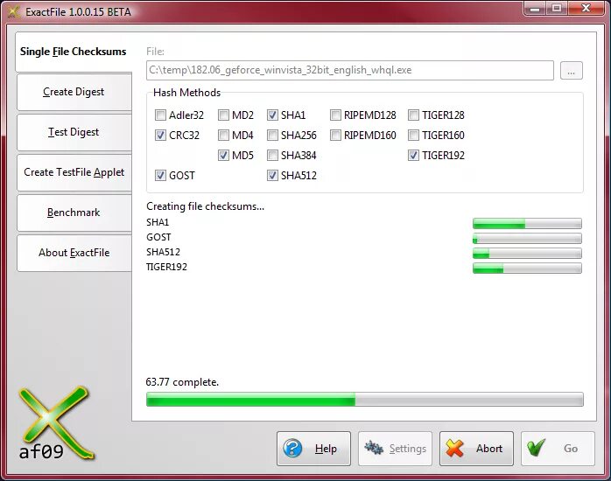The width and height of the screenshot is (611, 481).
Task: Enable the TIGER160 checkbox
Action: pos(413,135)
